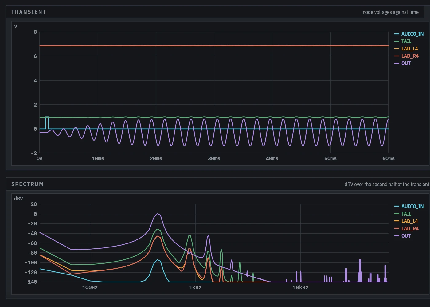Select the -100 dBV axis label
Screen dimensions: 430x307
click(x=31, y=262)
